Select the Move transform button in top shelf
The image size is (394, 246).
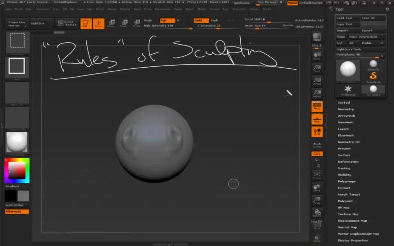pyautogui.click(x=111, y=24)
